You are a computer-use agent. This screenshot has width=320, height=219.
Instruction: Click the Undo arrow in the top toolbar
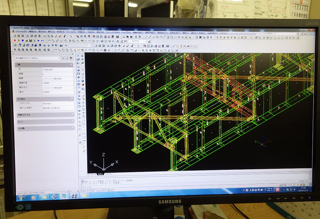(65, 36)
